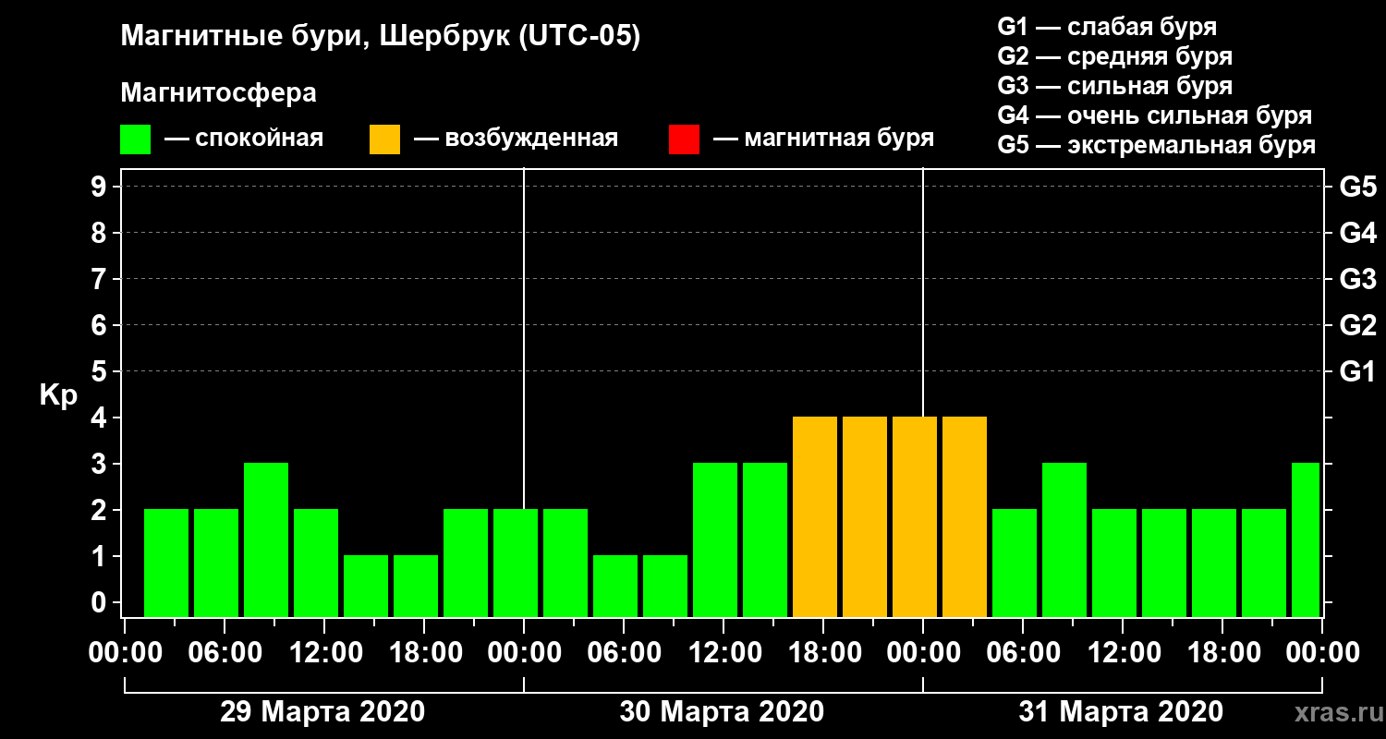This screenshot has height=739, width=1386.
Task: Click the 'Магнитосфера' heading
Action: [218, 93]
